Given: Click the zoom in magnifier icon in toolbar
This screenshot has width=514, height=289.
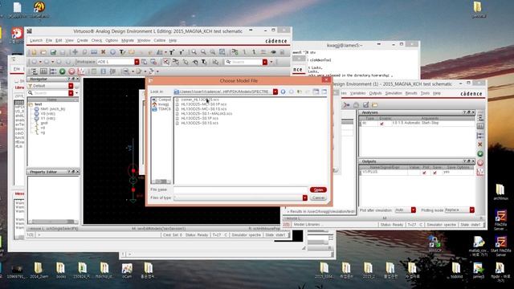Looking at the screenshot, I should pyautogui.click(x=194, y=52).
